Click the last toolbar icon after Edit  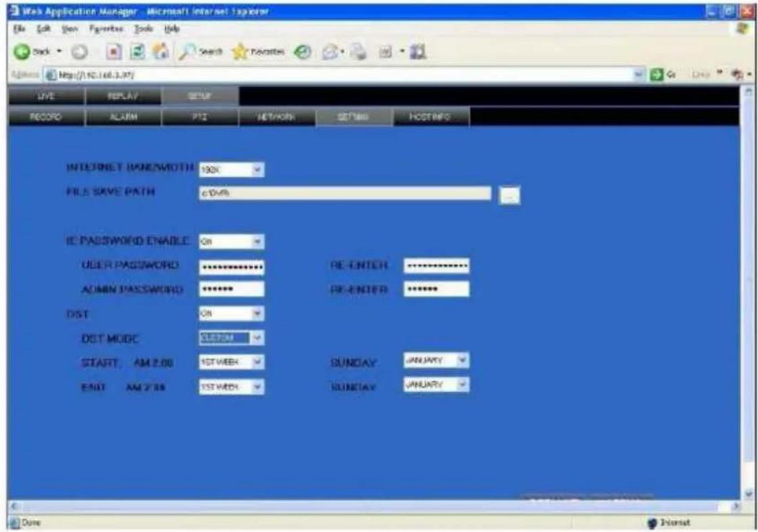[418, 51]
